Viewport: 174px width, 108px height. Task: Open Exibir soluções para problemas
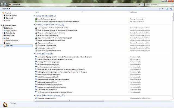(47, 82)
